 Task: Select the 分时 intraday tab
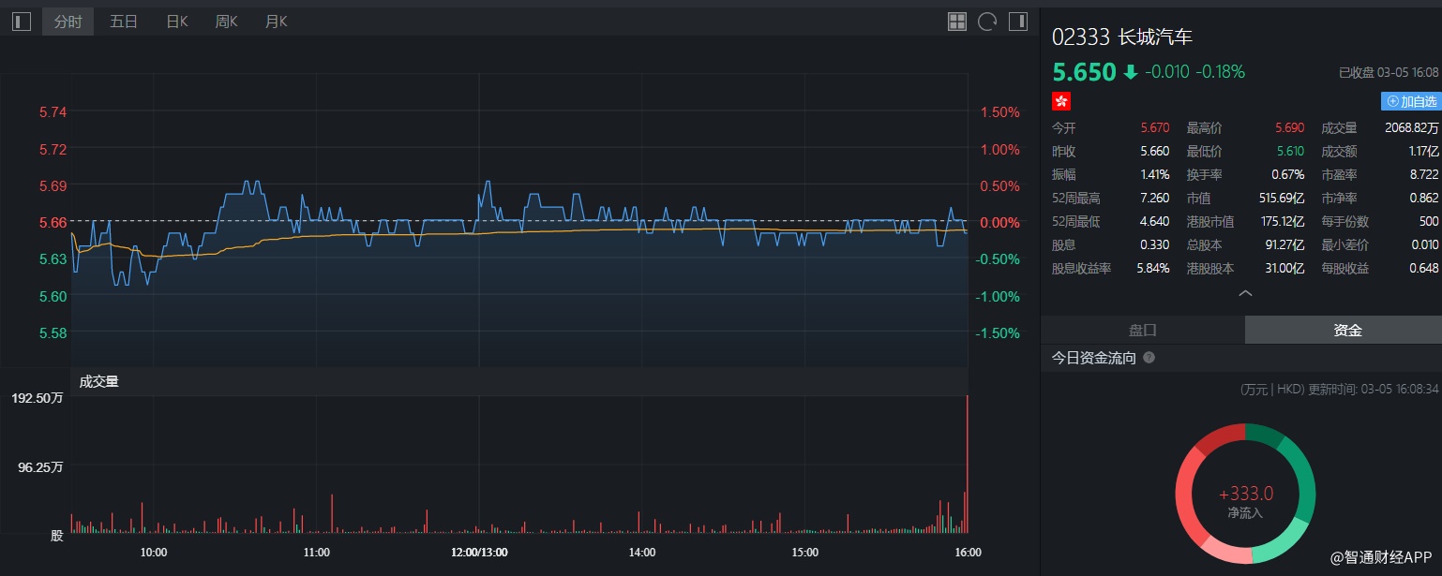[68, 22]
